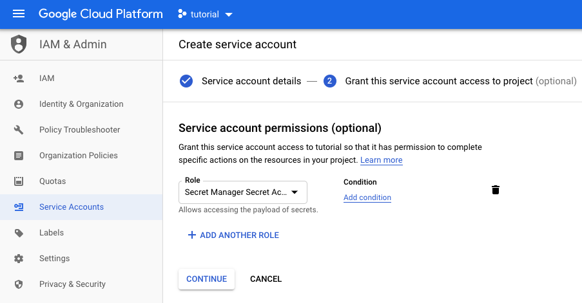Click the CONTINUE button

point(206,279)
